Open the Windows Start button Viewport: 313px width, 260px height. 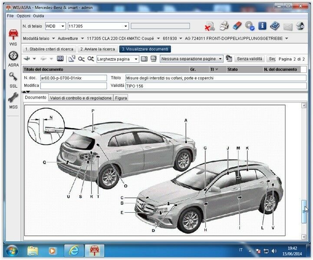click(12, 250)
